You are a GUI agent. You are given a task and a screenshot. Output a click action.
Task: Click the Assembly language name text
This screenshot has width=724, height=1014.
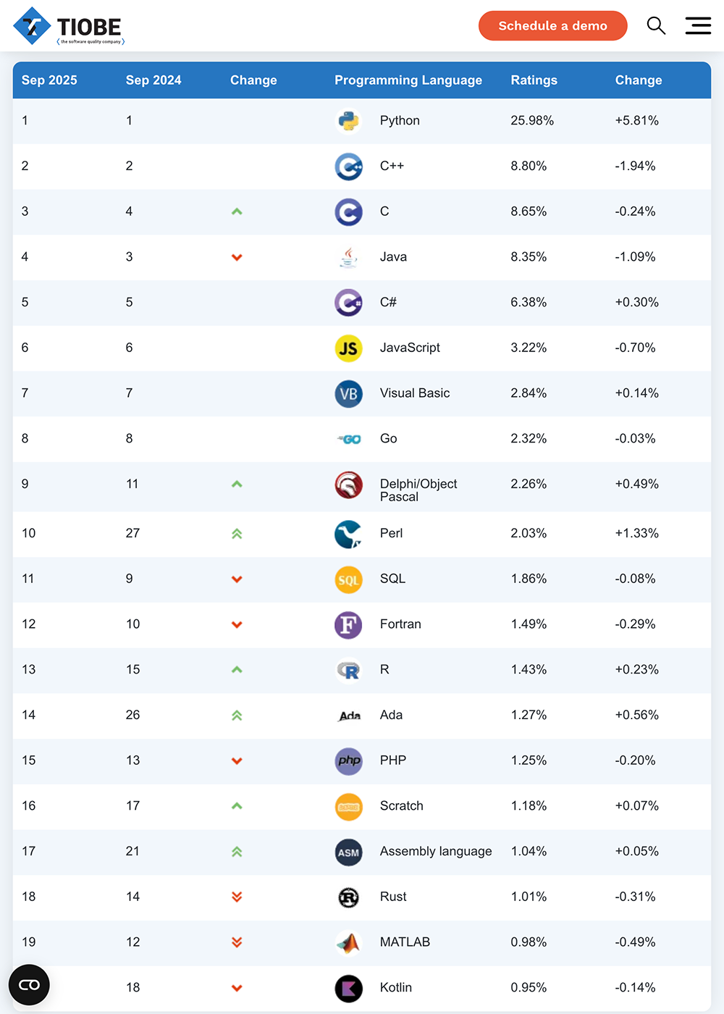(435, 851)
